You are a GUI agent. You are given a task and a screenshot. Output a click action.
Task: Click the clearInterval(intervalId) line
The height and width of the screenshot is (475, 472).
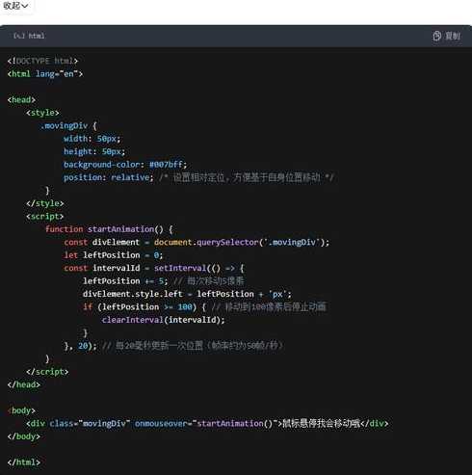[x=163, y=320]
